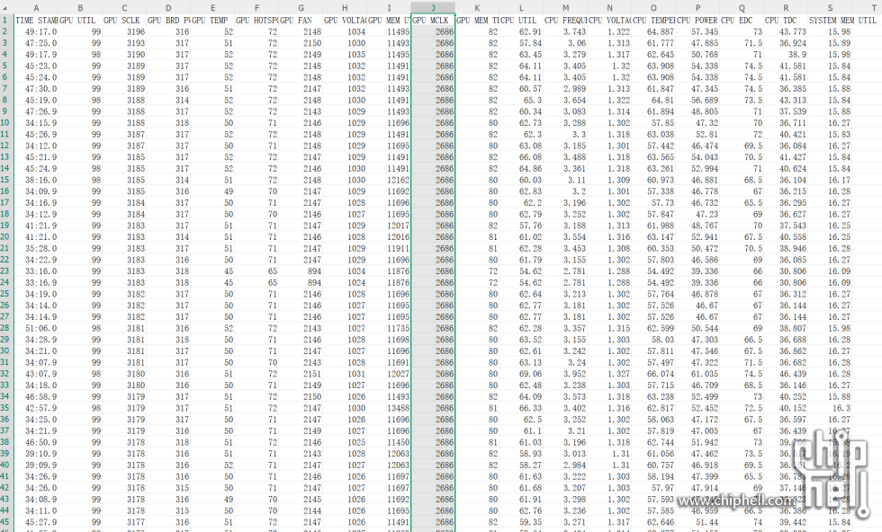882x532 pixels.
Task: Click the "SYSTEM MEM UTIL" header cell
Action: (x=842, y=21)
